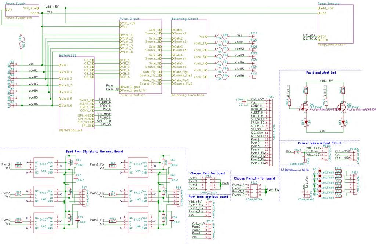This screenshot has width=376, height=244.
Task: Select capacitor C67 100nF
Action: 244,102
